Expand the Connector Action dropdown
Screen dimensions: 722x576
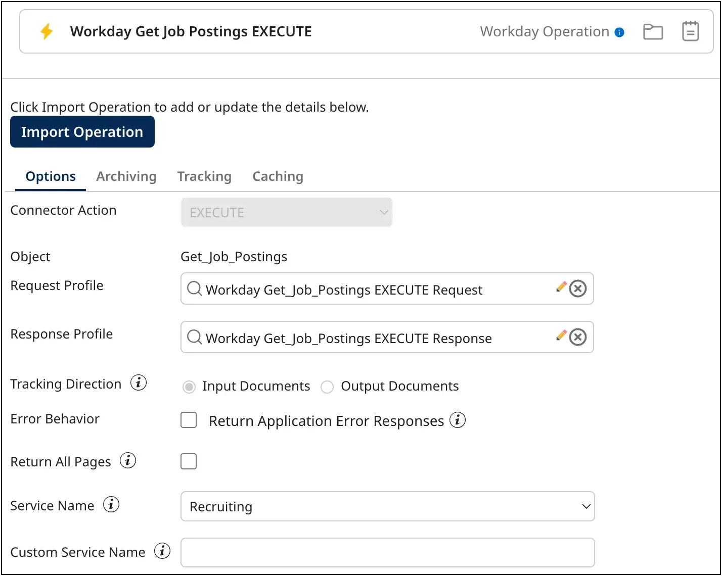pyautogui.click(x=384, y=212)
